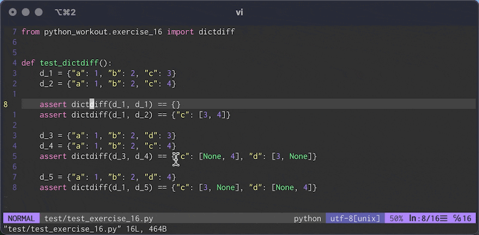Click the %16 column indicator in status bar

pyautogui.click(x=462, y=218)
